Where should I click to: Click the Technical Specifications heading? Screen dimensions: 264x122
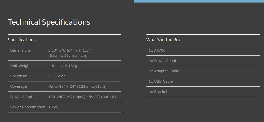tap(49, 22)
